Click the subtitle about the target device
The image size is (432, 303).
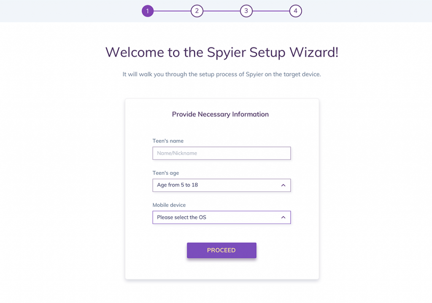(x=222, y=74)
